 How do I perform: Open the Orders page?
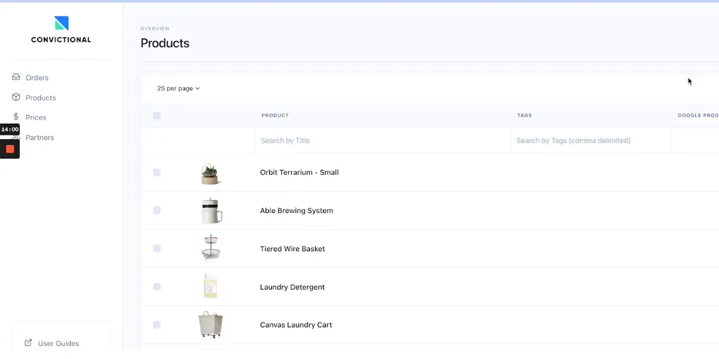click(37, 78)
